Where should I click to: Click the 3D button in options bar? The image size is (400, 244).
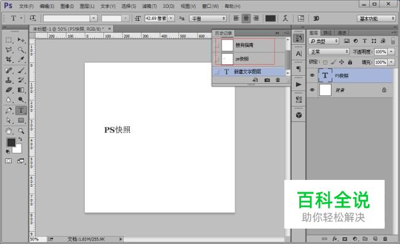tap(316, 18)
